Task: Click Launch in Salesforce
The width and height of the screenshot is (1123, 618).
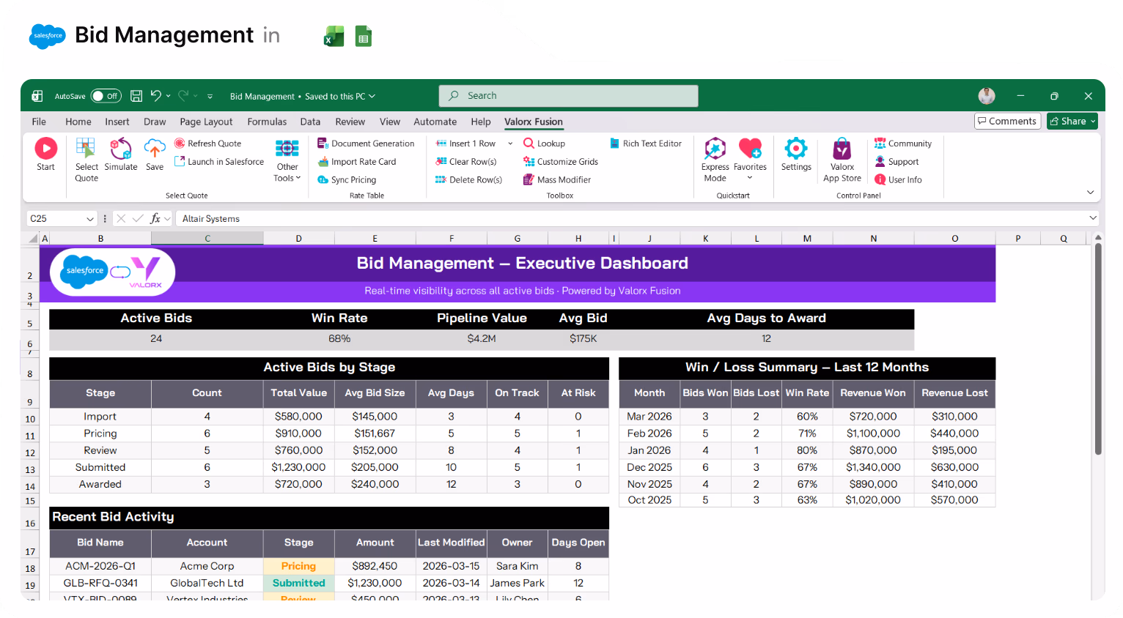Action: [x=218, y=161]
